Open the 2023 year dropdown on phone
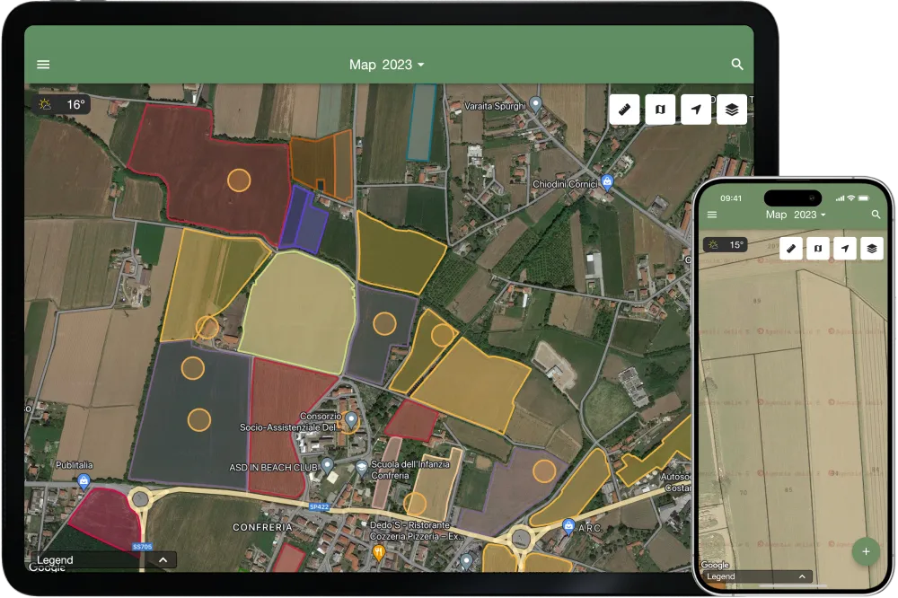The width and height of the screenshot is (898, 598). (809, 215)
